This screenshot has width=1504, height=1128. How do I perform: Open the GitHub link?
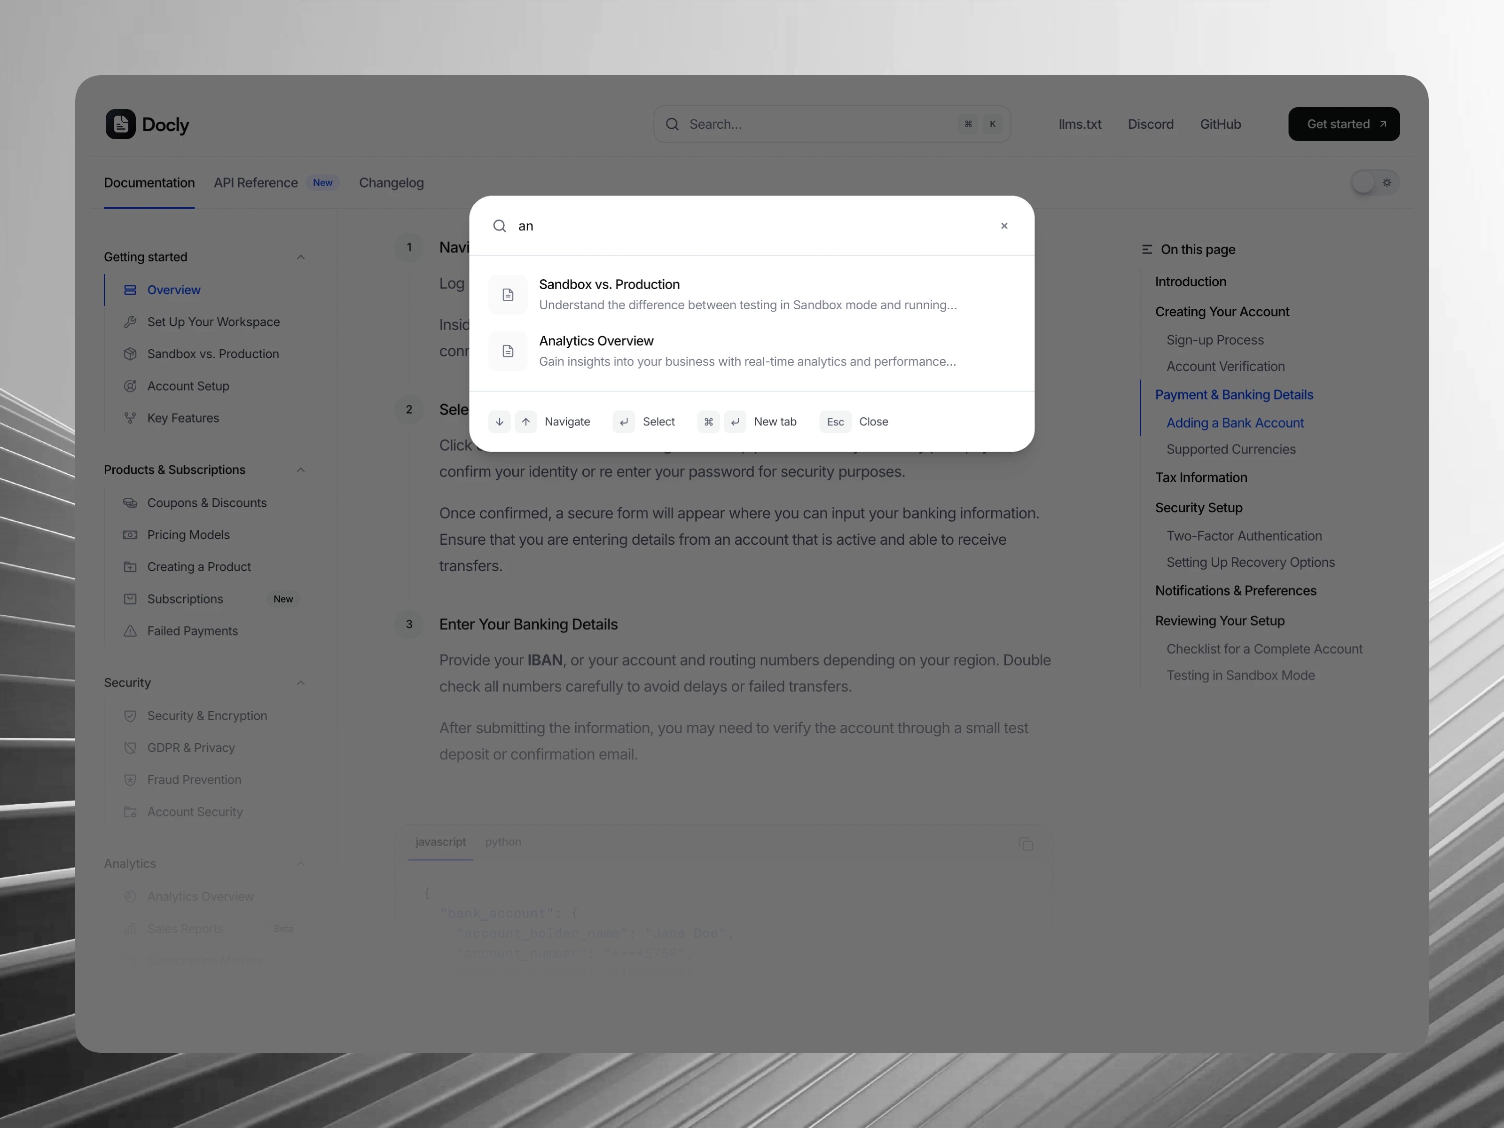(x=1220, y=125)
